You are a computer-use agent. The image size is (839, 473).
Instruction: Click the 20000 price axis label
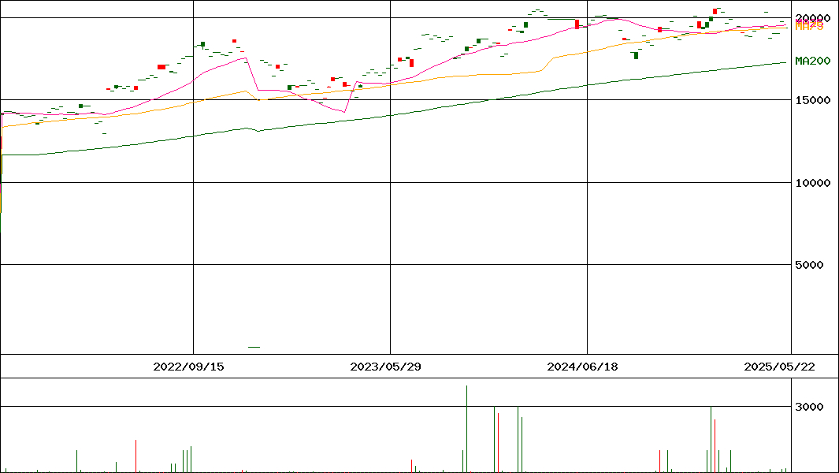click(813, 17)
